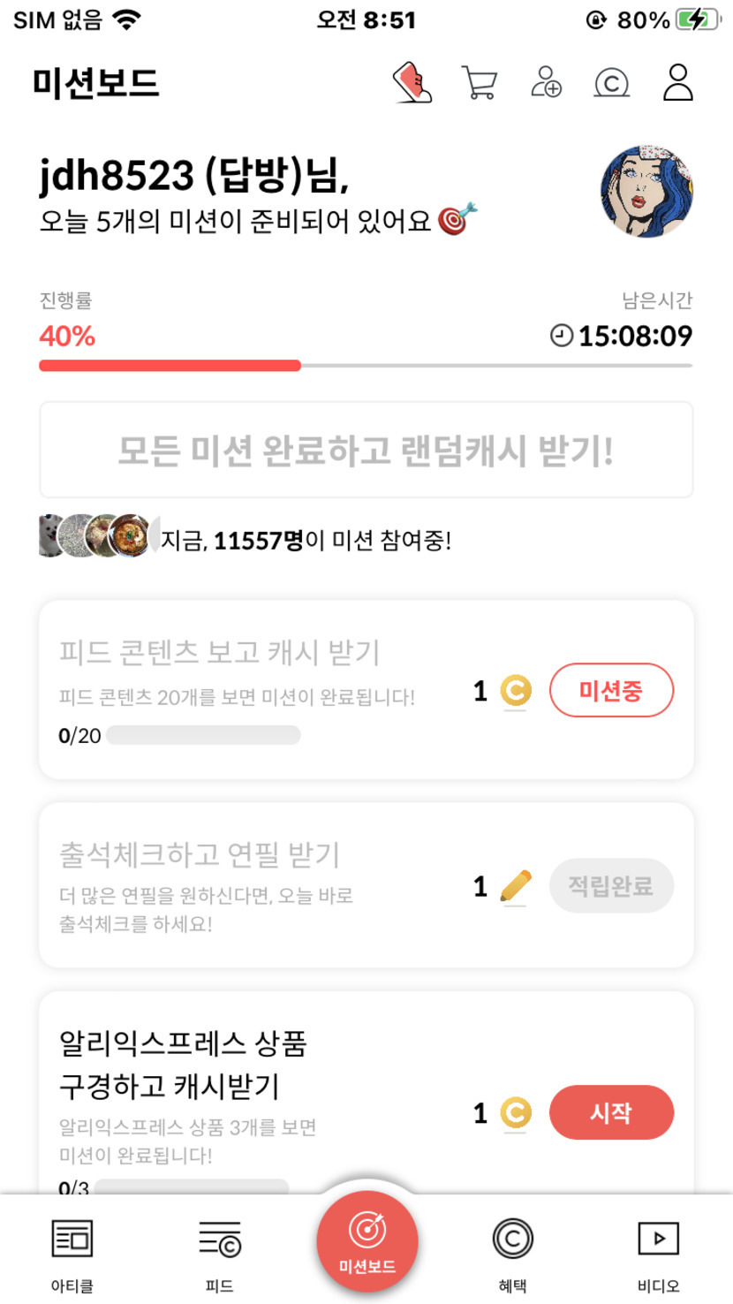The width and height of the screenshot is (733, 1304).
Task: Tap the gold coin on AliExpress mission
Action: click(515, 1113)
